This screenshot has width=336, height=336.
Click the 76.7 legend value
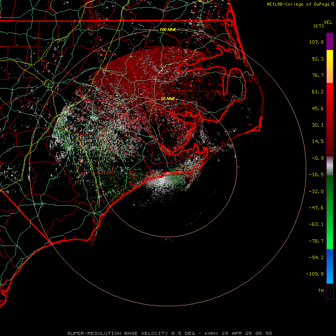point(318,75)
